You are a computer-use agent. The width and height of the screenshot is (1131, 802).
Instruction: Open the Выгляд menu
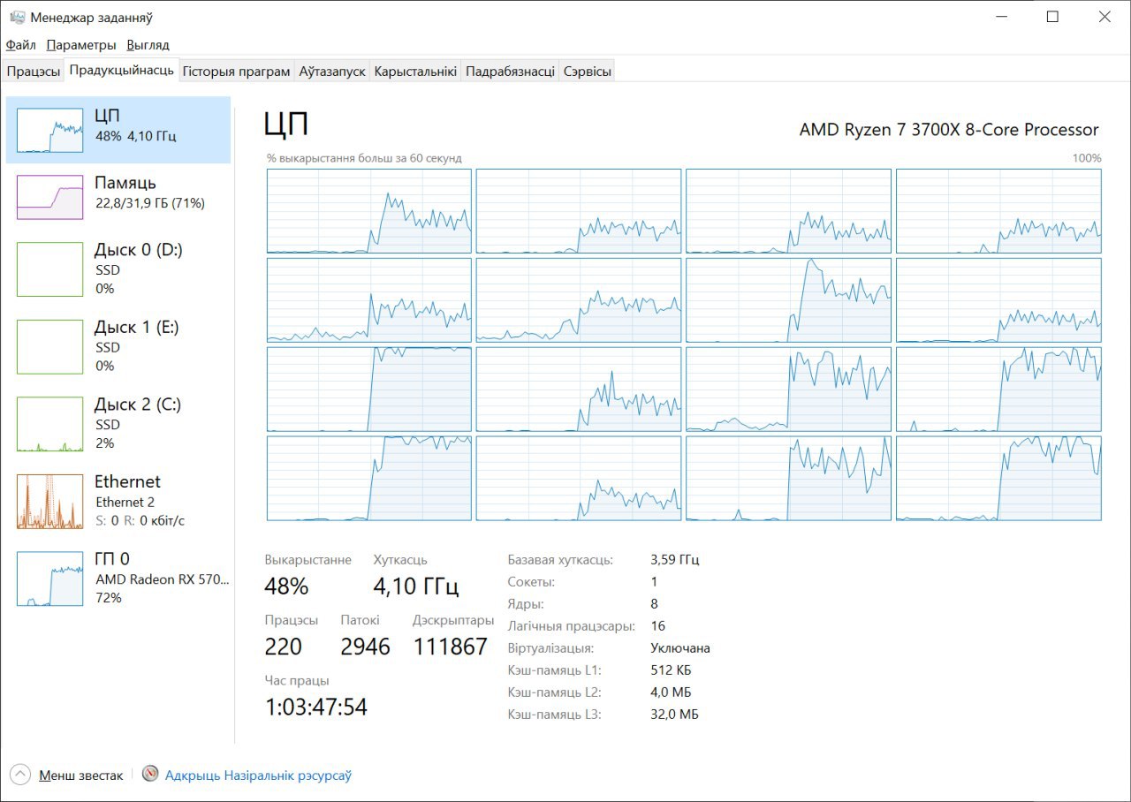click(148, 45)
